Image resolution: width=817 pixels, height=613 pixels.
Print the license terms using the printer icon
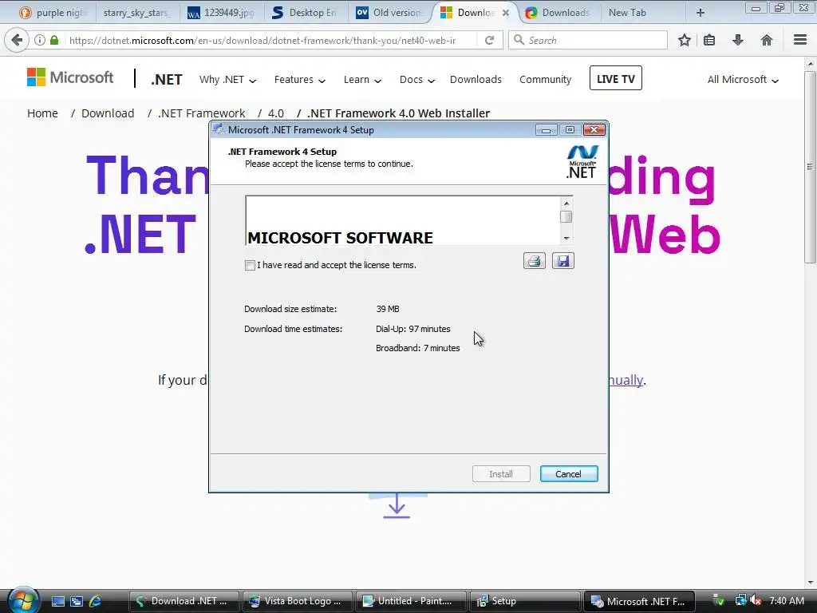tap(534, 261)
